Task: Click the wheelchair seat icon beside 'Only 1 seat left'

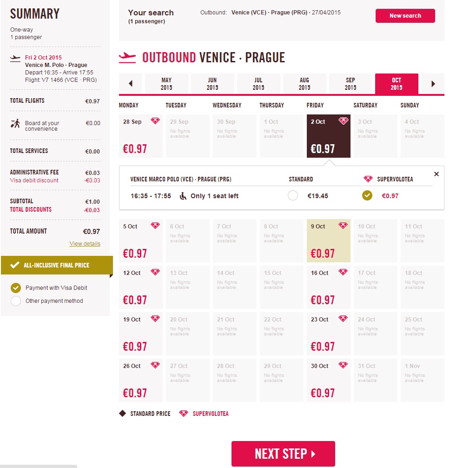Action: click(183, 196)
